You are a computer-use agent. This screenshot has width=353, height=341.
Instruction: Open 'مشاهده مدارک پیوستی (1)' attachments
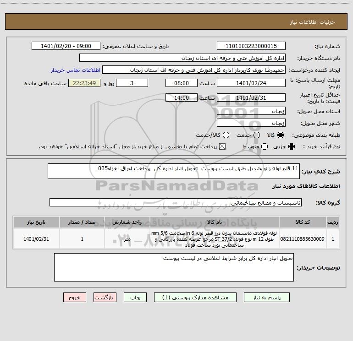(195, 298)
